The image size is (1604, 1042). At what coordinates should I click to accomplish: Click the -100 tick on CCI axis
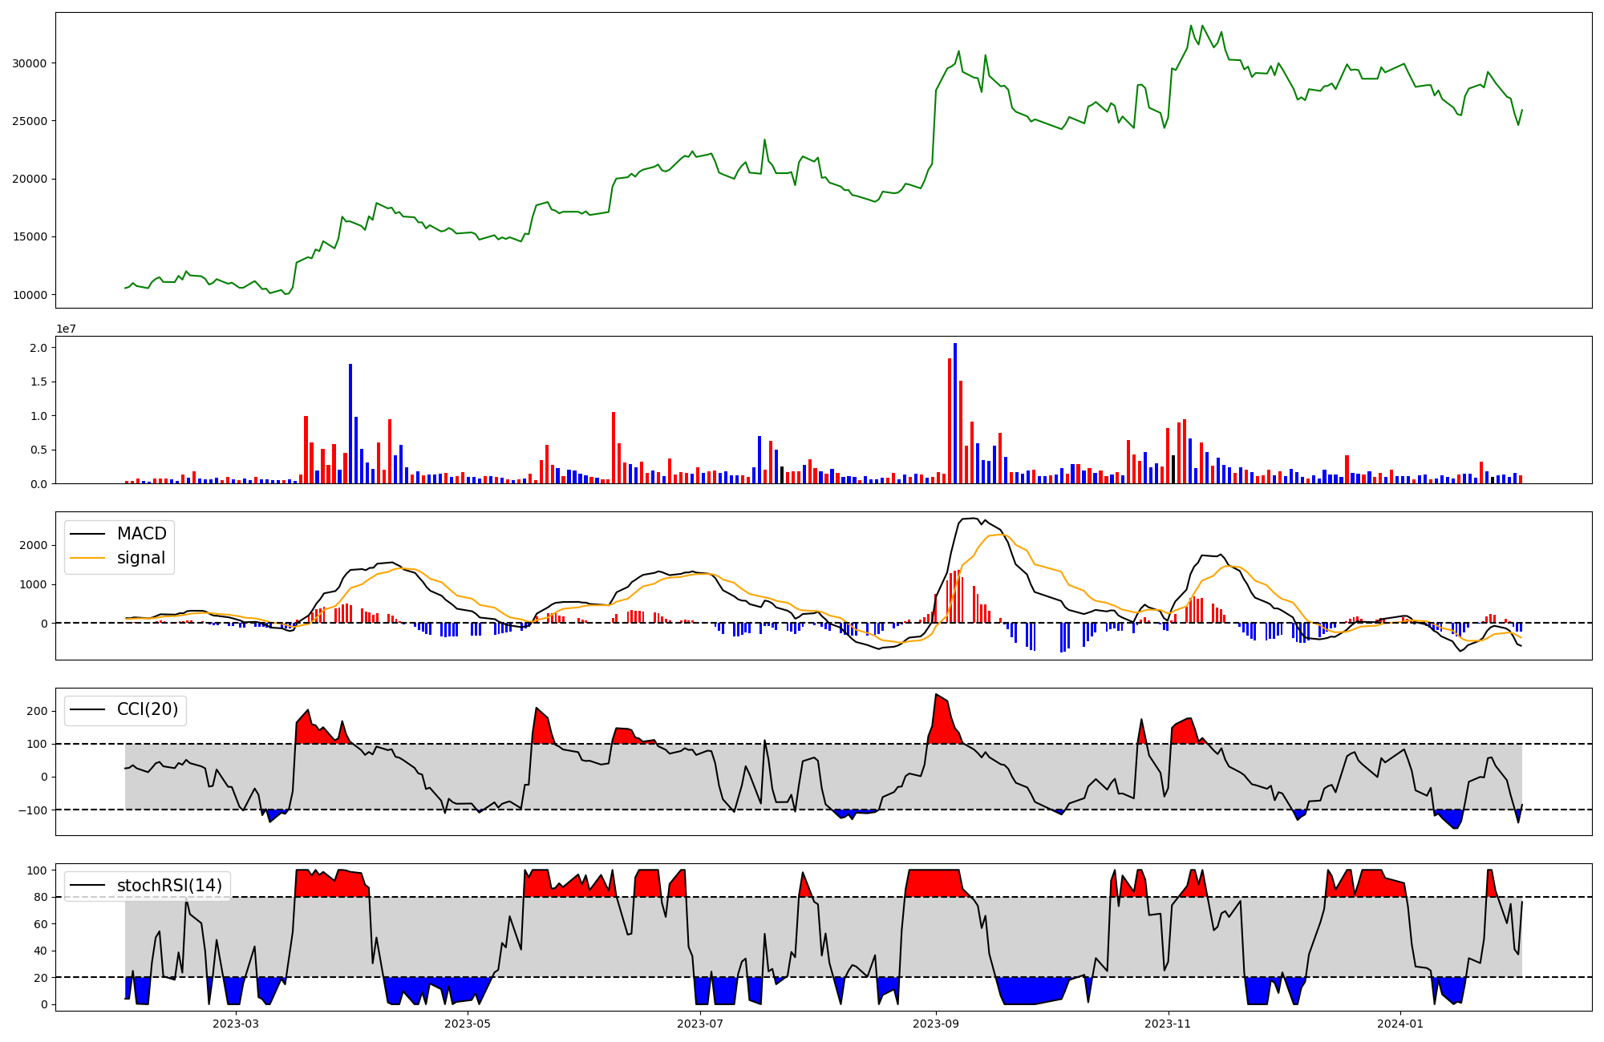pyautogui.click(x=33, y=810)
